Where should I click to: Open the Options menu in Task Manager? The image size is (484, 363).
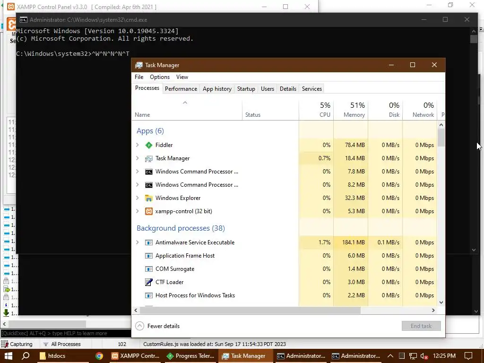(x=160, y=77)
